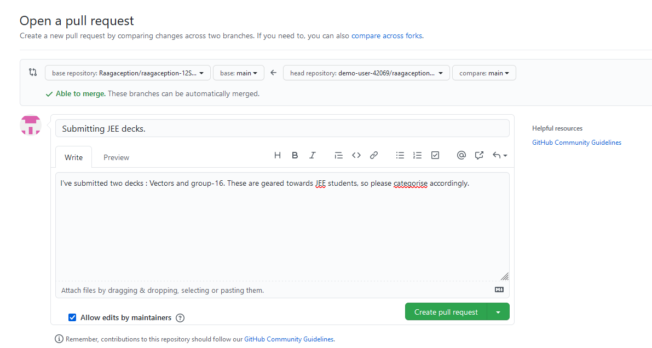Insert a quote block
652x348 pixels.
(x=338, y=156)
